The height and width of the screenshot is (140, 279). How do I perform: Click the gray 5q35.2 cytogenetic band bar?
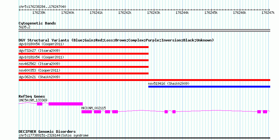144,30
